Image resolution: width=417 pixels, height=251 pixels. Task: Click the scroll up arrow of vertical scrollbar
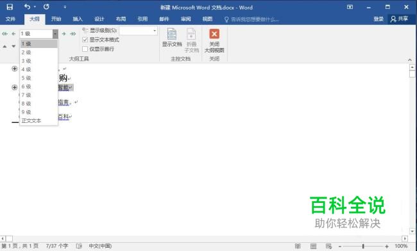[413, 67]
